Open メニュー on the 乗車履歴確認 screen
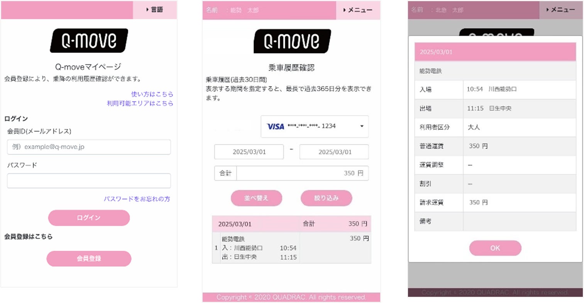The width and height of the screenshot is (584, 303). click(x=358, y=10)
